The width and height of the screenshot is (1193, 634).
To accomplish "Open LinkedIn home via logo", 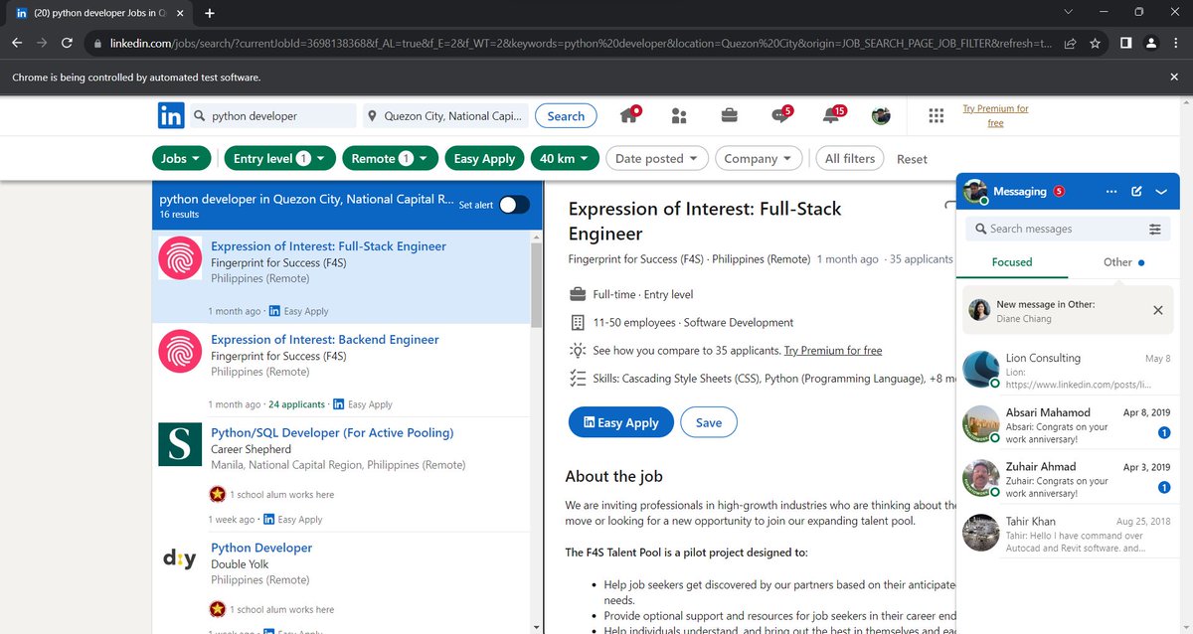I will click(x=171, y=115).
